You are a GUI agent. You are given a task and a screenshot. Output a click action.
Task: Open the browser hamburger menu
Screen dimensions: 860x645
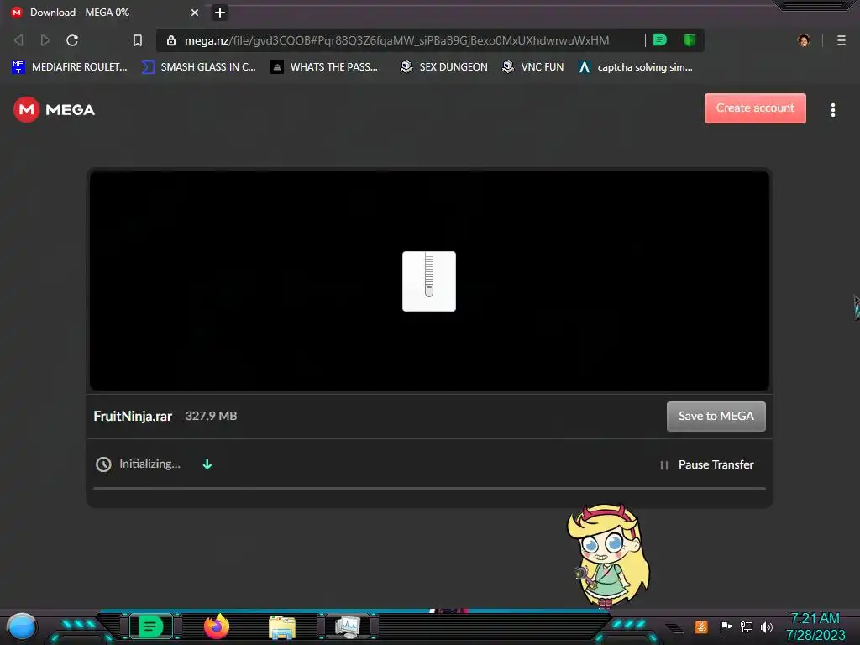point(841,40)
